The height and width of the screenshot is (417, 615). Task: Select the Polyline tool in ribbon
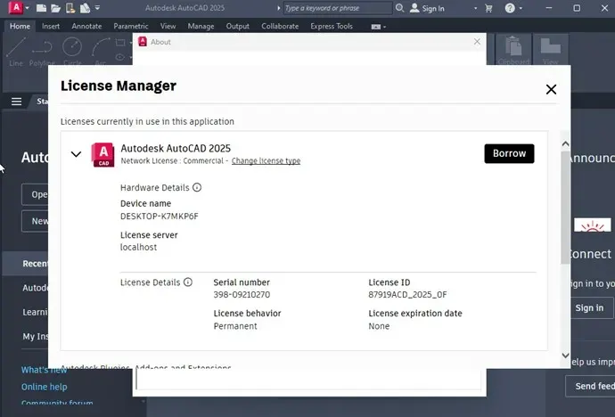(42, 52)
